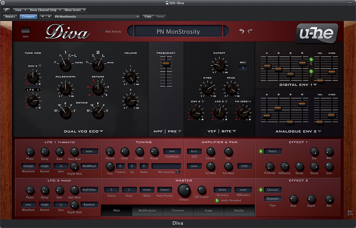The image size is (356, 228).
Task: Select previous preset with the left arrow button
Action: click(42, 16)
